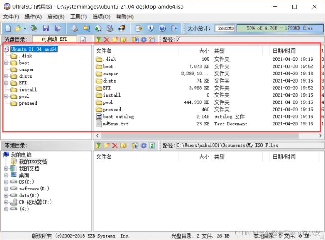Click the 59% of 4.7GB capacity bar

pos(279,28)
